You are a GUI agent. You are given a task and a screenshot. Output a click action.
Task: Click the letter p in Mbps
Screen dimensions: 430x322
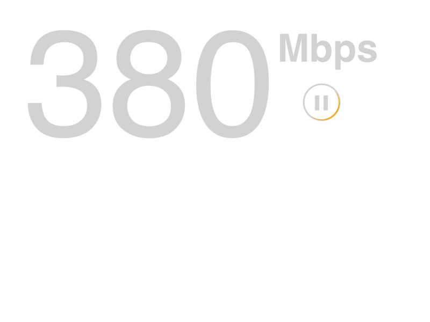pyautogui.click(x=346, y=55)
